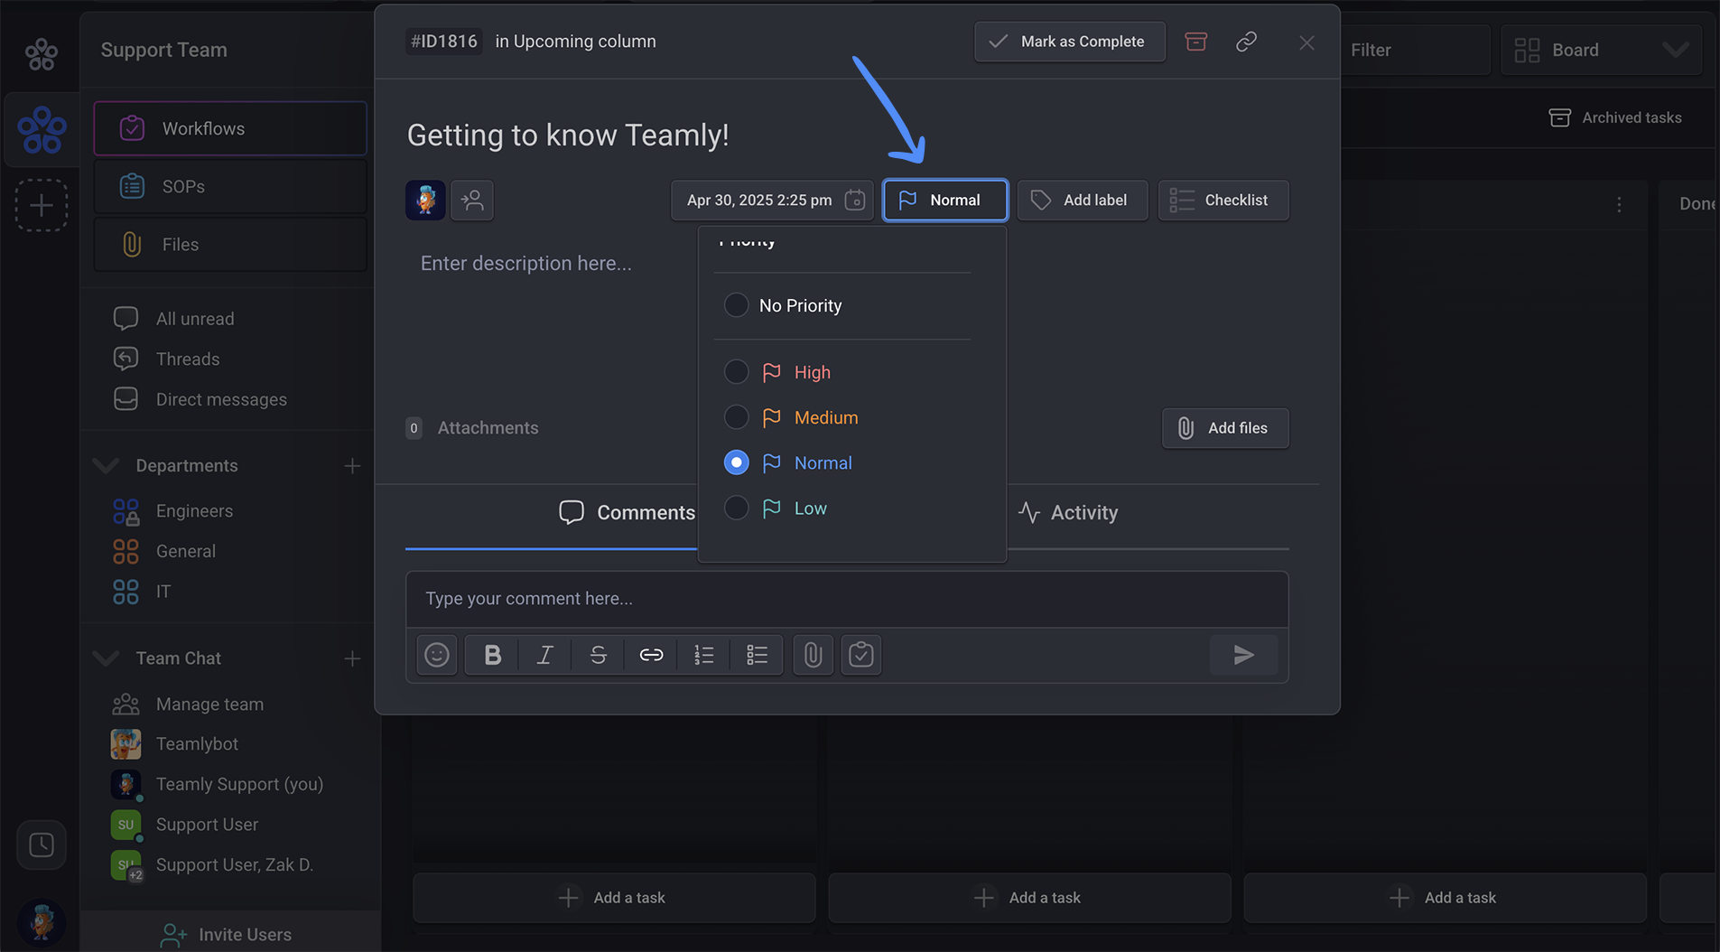Insert numbered list in comment
Viewport: 1720px width, 952px height.
tap(704, 655)
